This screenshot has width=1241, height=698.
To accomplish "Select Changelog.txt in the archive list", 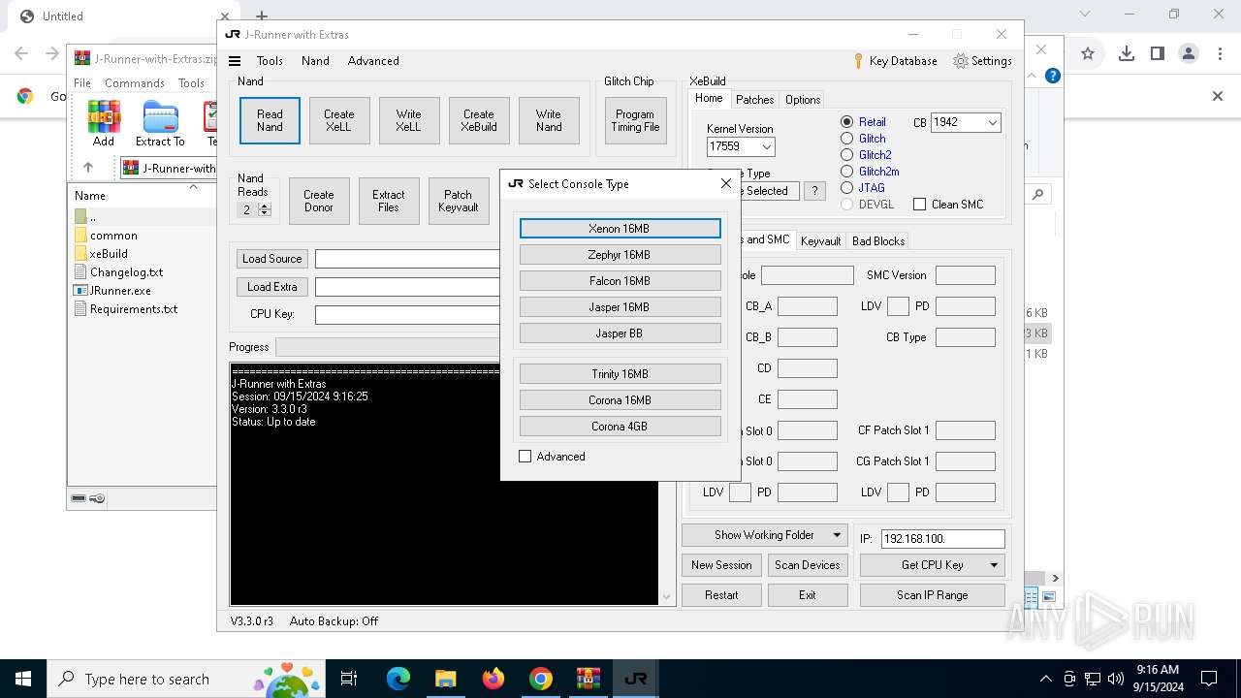I will click(126, 272).
